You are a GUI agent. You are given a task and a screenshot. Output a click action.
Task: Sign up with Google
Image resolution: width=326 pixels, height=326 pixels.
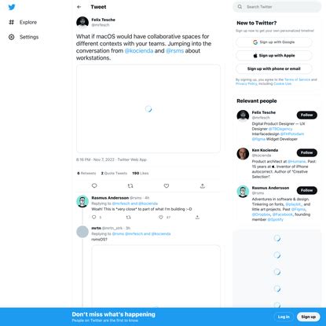click(274, 42)
